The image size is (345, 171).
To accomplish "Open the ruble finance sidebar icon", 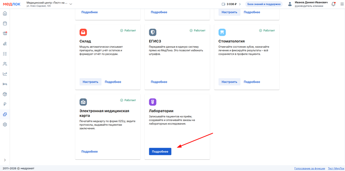I will coord(5,104).
